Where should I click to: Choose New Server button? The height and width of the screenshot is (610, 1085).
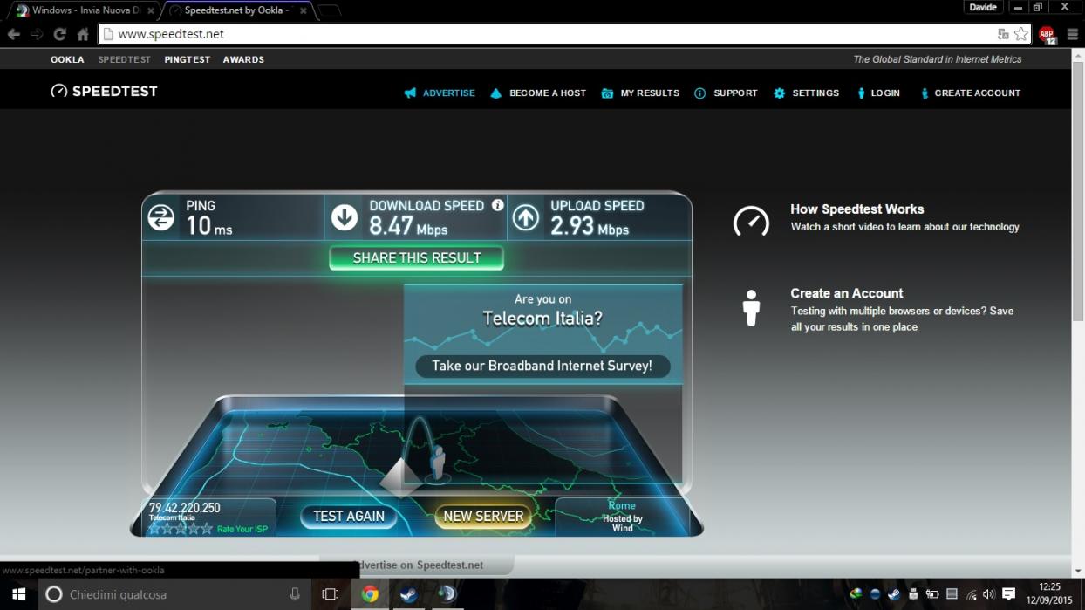(x=483, y=517)
